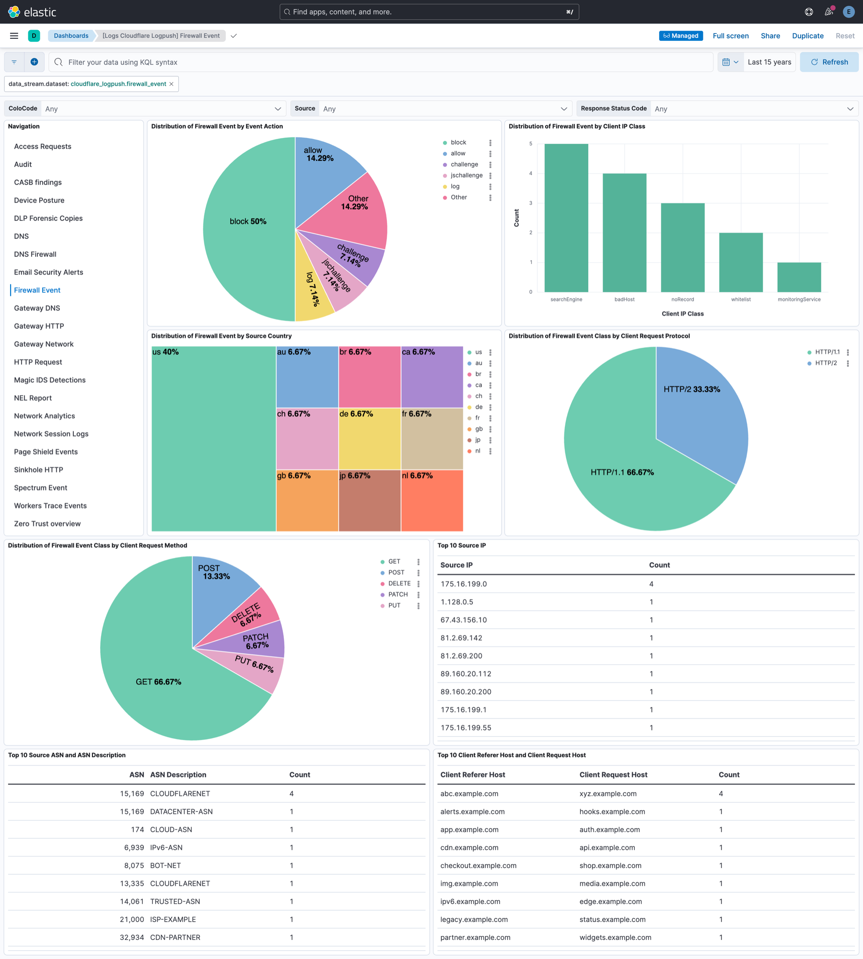Open options for GET legend item
The width and height of the screenshot is (863, 959).
(418, 562)
